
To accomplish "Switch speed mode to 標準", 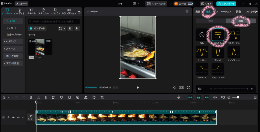I will [210, 21].
